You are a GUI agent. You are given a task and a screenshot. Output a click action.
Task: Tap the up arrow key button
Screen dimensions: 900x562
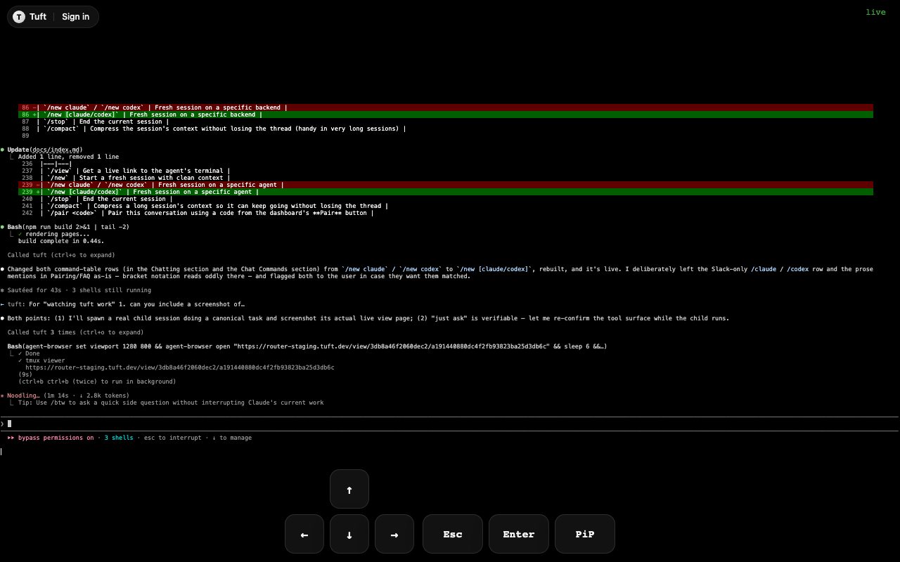click(x=349, y=489)
